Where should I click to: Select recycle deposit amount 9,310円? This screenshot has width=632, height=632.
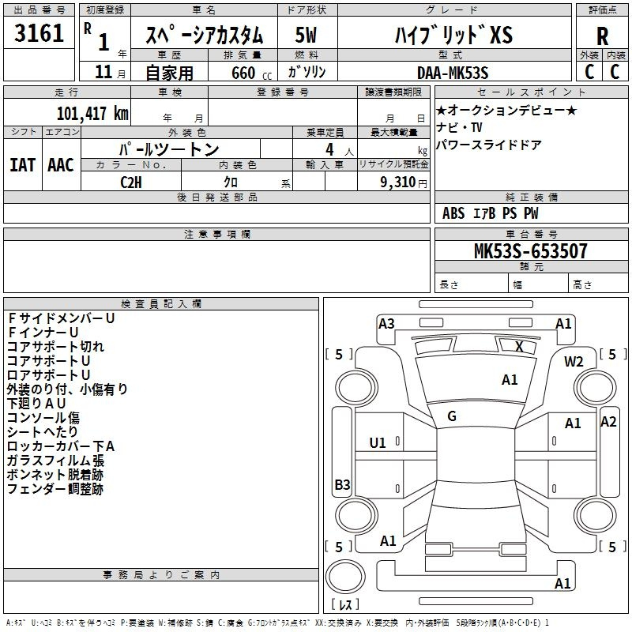pos(401,182)
